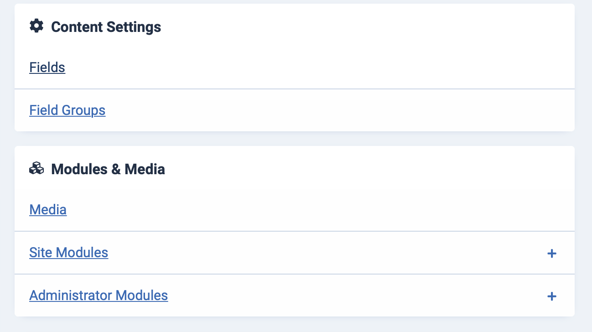The width and height of the screenshot is (592, 332).
Task: Click empty space in the Field Groups row
Action: point(296,110)
